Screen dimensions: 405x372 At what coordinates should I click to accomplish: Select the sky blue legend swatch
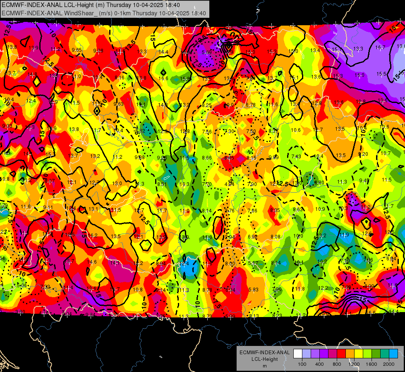(393, 354)
